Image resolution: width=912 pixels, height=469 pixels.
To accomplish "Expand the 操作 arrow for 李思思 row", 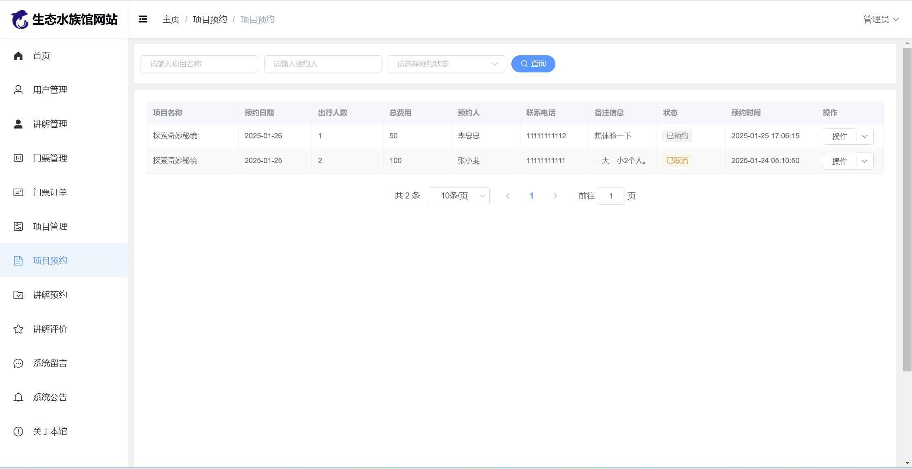I will (864, 136).
